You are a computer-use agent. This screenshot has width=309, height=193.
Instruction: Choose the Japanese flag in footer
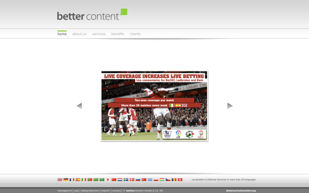[x=108, y=180]
